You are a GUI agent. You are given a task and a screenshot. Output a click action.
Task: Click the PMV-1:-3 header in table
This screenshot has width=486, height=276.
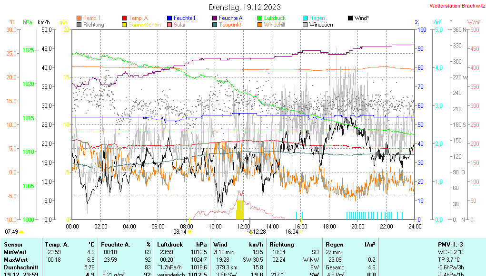point(450,244)
